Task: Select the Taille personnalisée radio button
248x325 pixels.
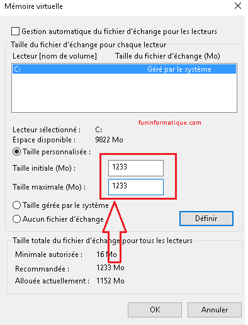Action: pyautogui.click(x=16, y=152)
